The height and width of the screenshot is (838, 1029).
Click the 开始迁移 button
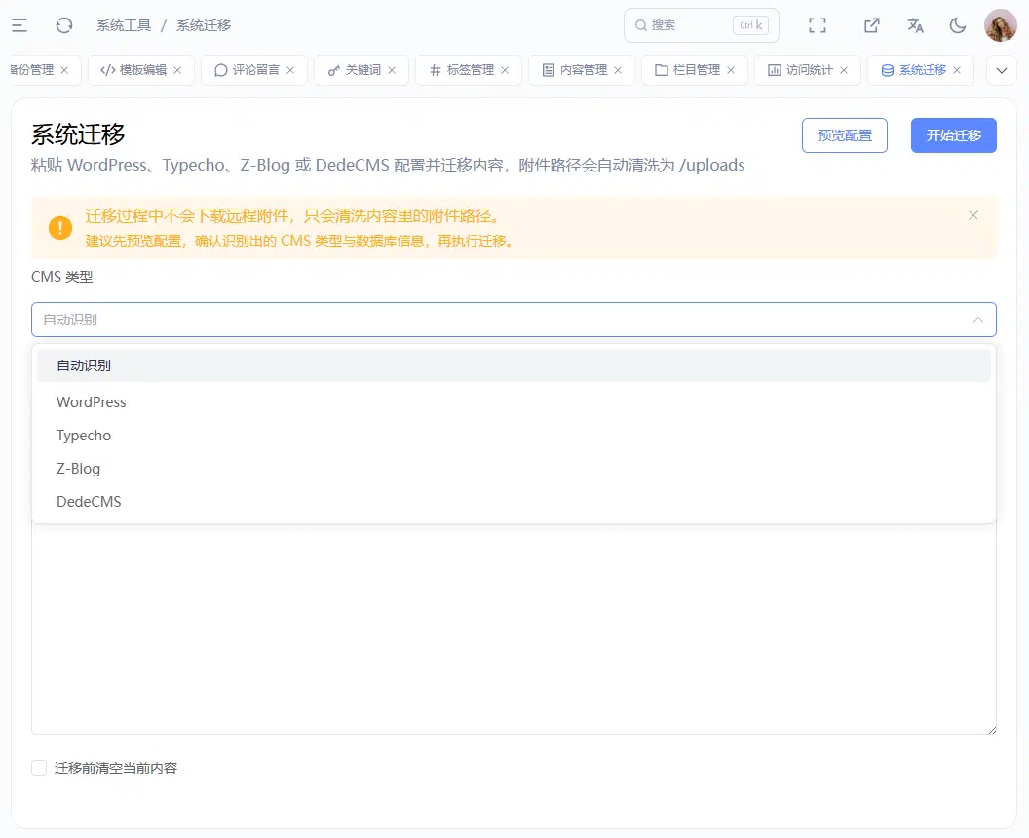954,135
